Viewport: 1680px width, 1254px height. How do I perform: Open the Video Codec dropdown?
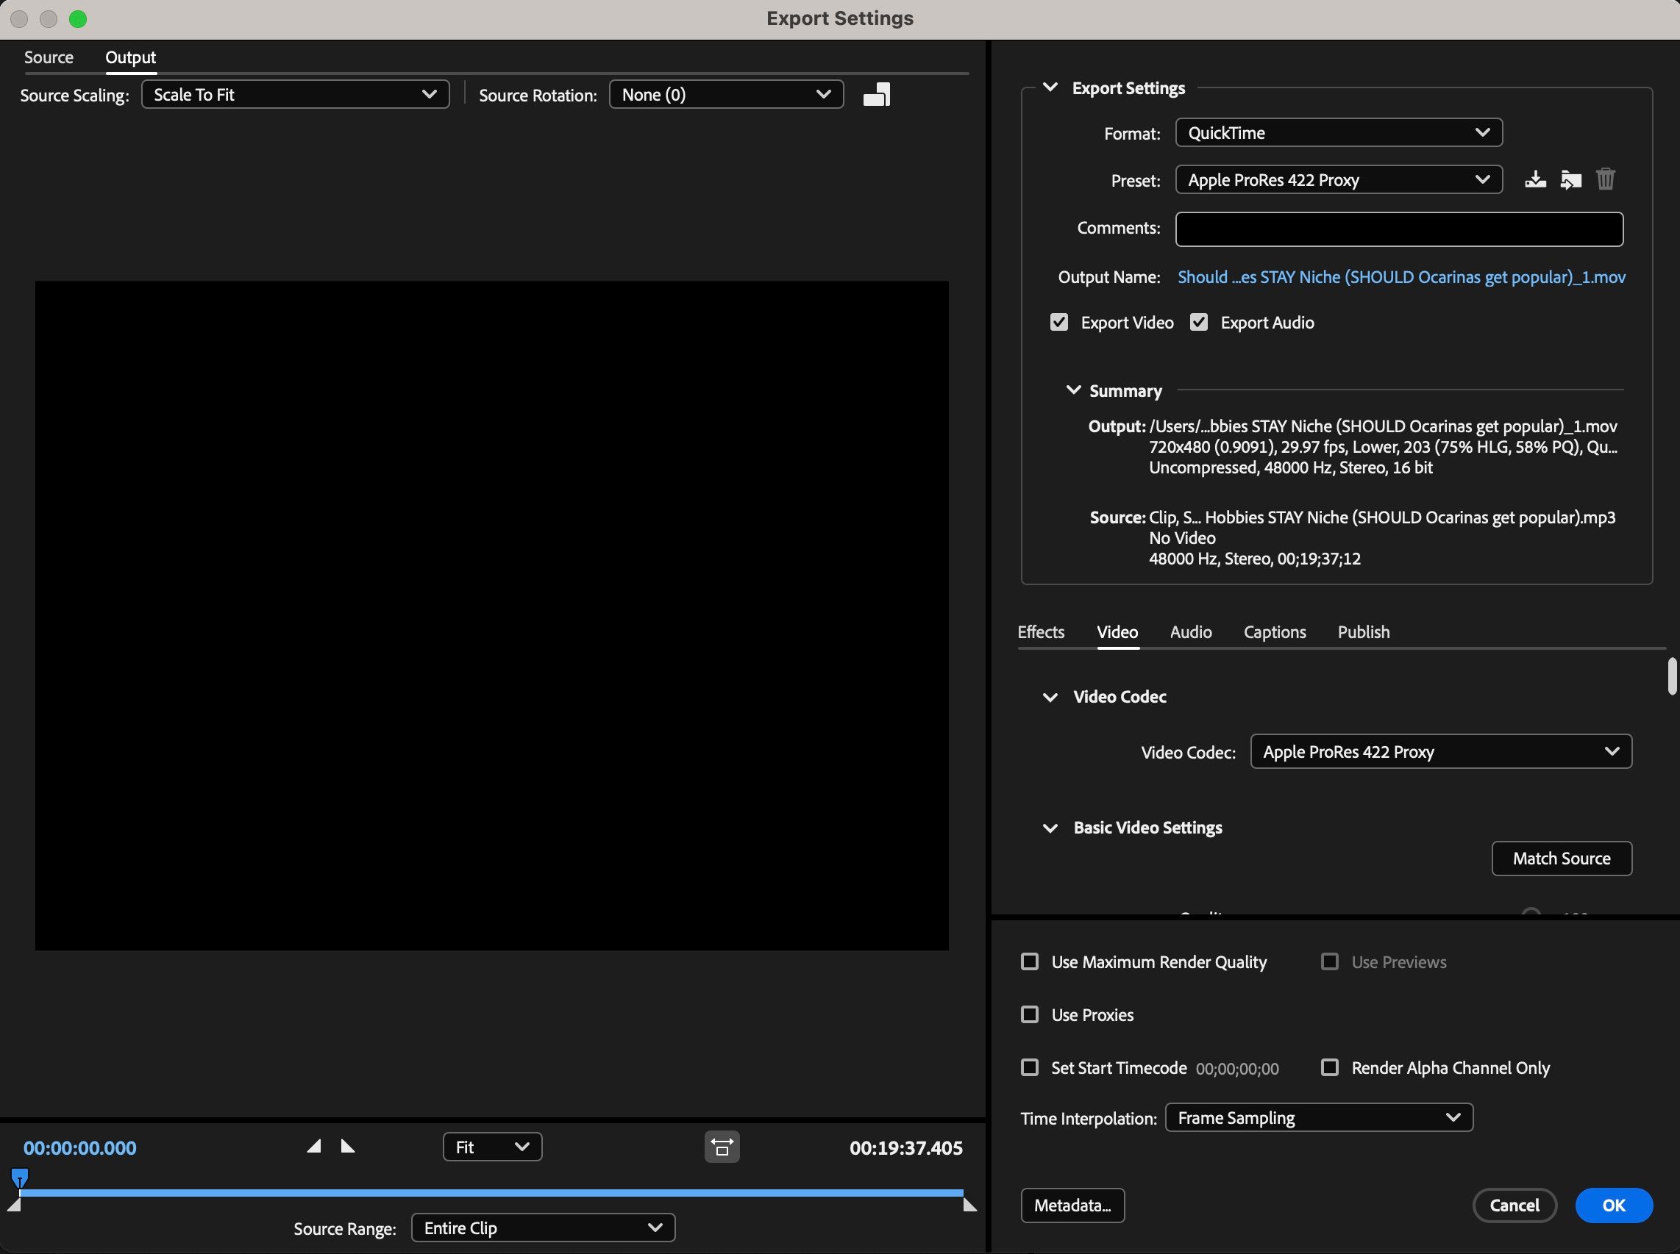(1439, 751)
